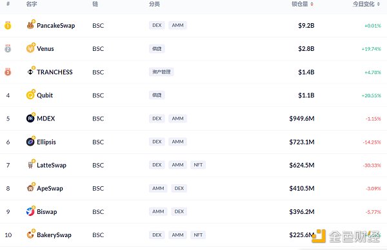Image resolution: width=387 pixels, height=250 pixels.
Task: Click the ApeSwap monkey logo icon
Action: [x=30, y=188]
